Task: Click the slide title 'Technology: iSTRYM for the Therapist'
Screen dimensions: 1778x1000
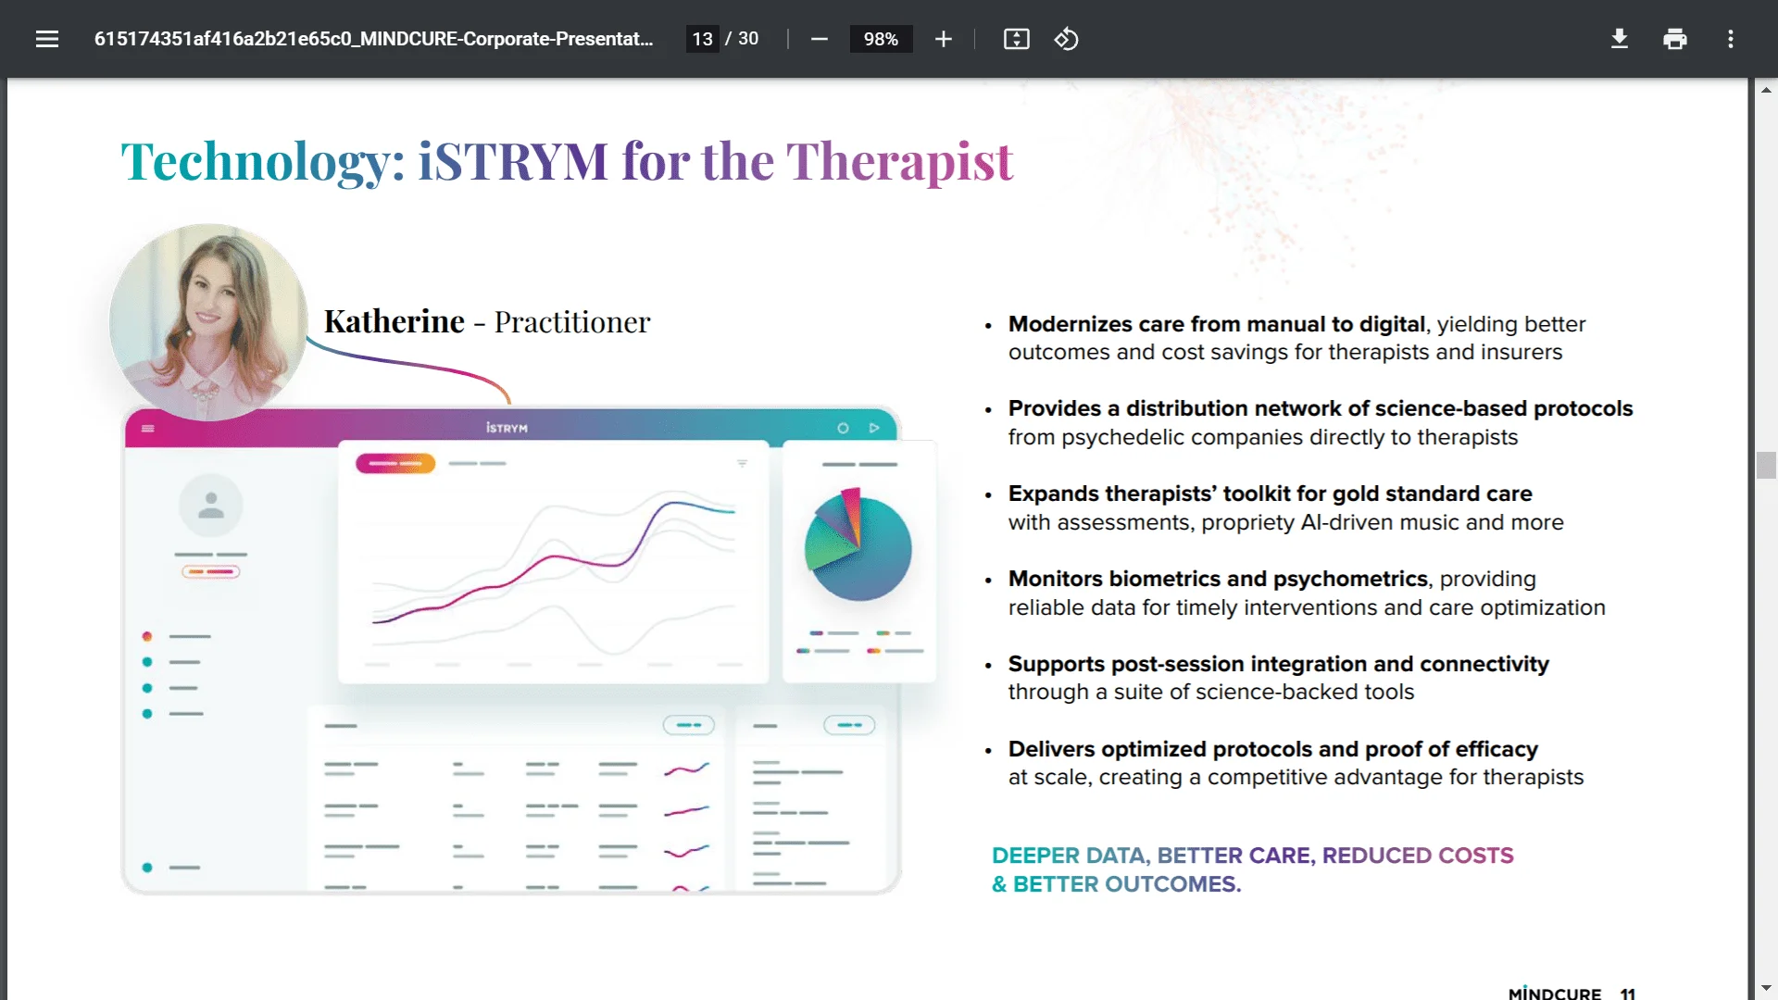Action: [x=567, y=162]
